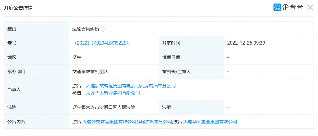
Task: Open plaintiff 大连公交客运集团有限公司瓦房店汽车分公司 in 当事人 row
Action: (x=131, y=86)
